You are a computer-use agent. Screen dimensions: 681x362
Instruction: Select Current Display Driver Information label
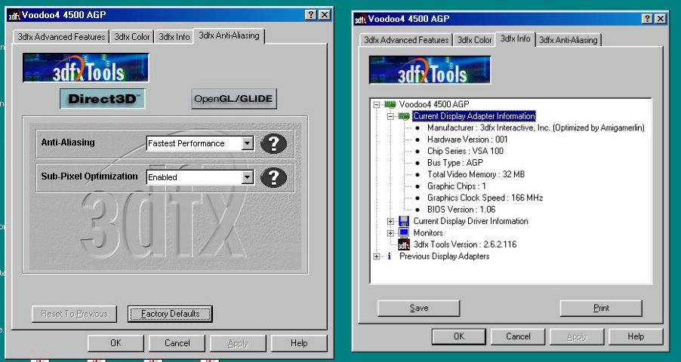point(470,221)
